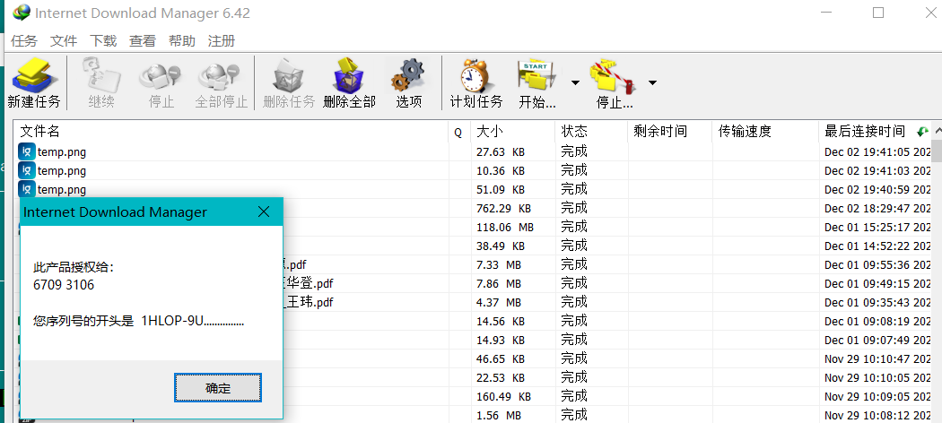Viewport: 942px width, 423px height.
Task: Click size cell 1.56 MB
Action: pyautogui.click(x=499, y=415)
